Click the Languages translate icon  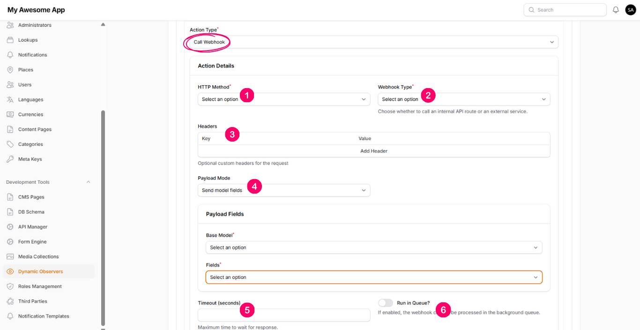pyautogui.click(x=10, y=99)
